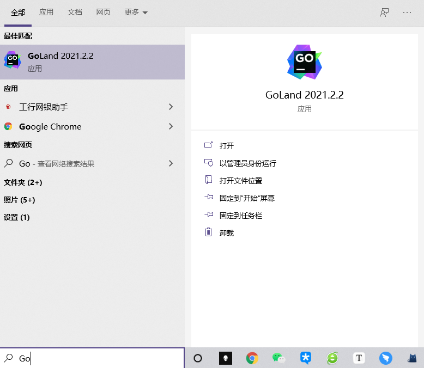
Task: Choose 固定到"开始"屏幕 action
Action: click(x=247, y=198)
